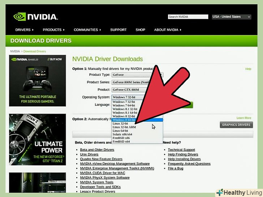Viewport: 263px width, 197px height.
Task: Open the Product GeForce GTX 880M dropdown
Action: 137,89
